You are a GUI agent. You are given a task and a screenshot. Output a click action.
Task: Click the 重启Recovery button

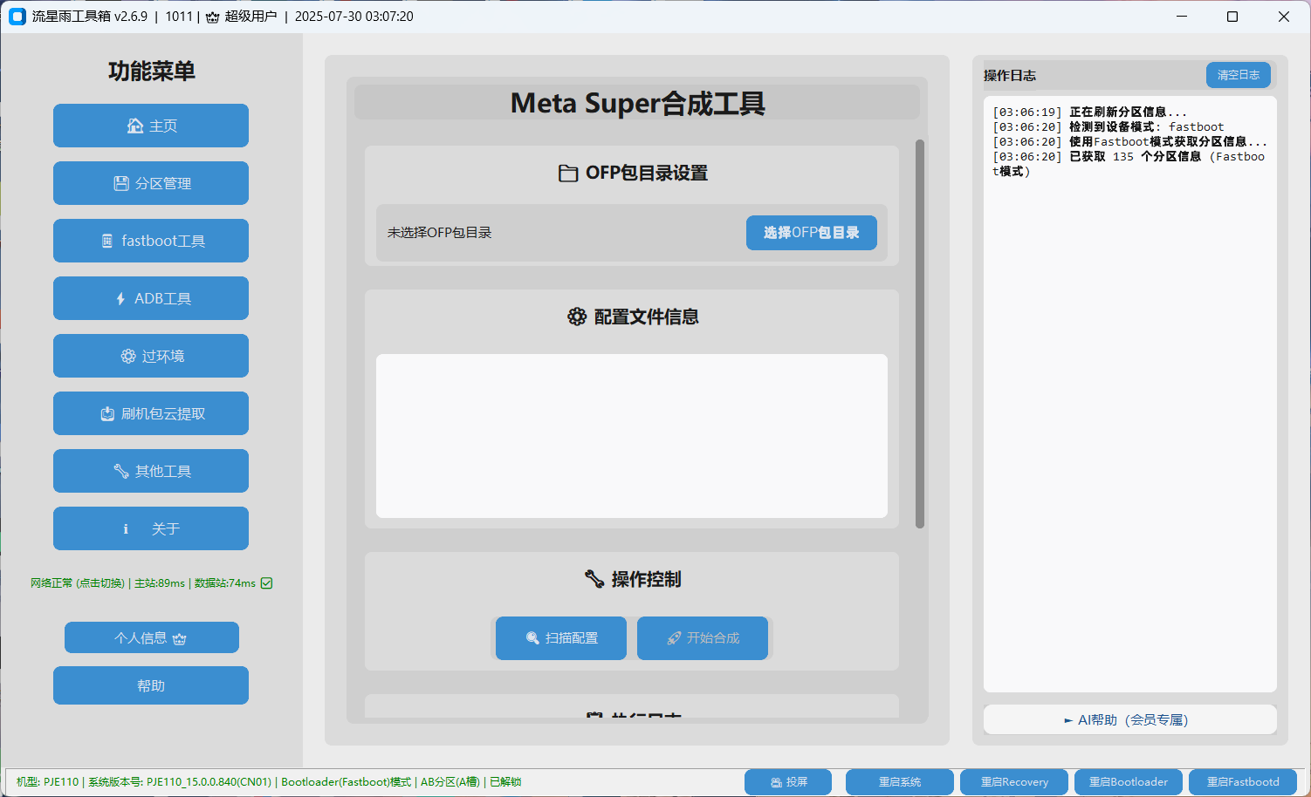click(1013, 781)
